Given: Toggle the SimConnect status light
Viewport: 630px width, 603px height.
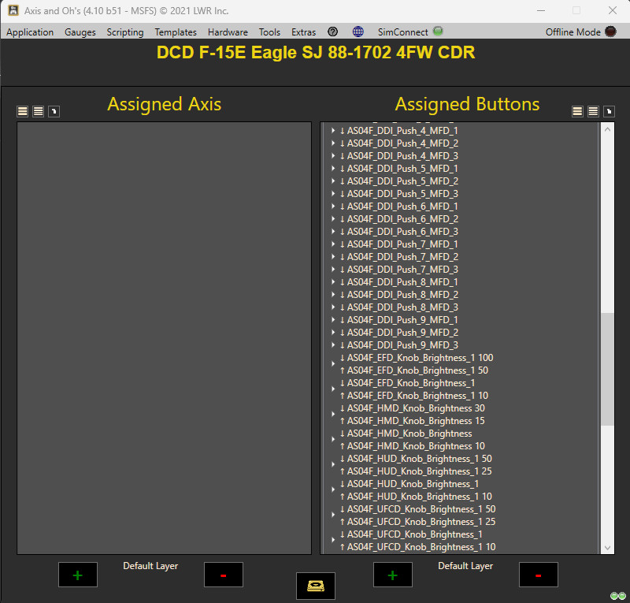Looking at the screenshot, I should (x=438, y=32).
